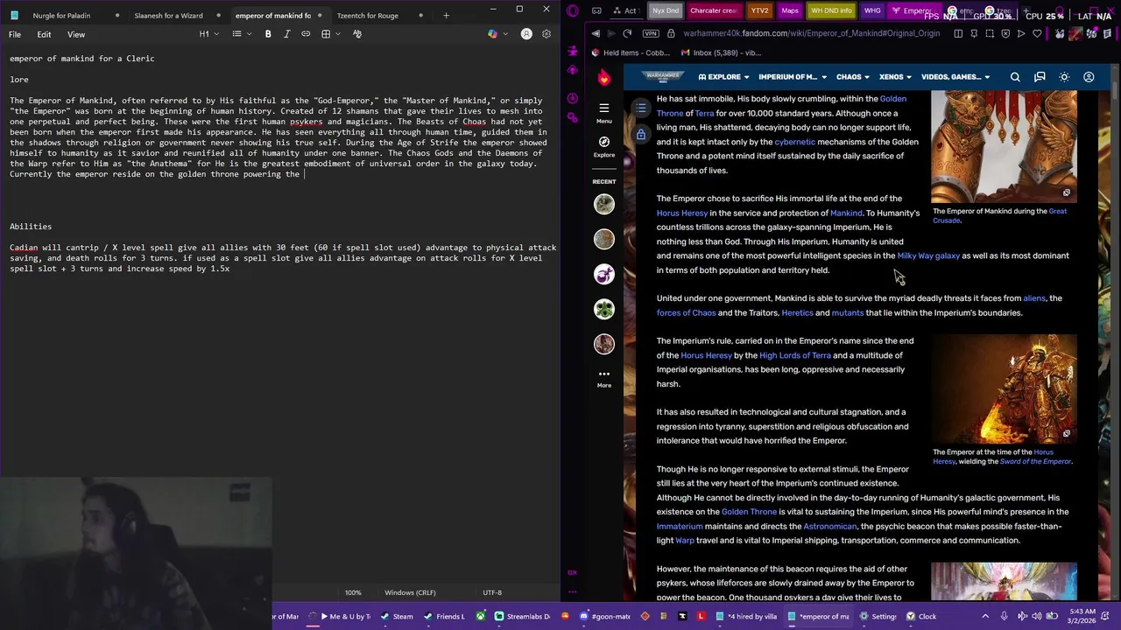Switch to Tzeentch for Rouge tab
1121x630 pixels.
[x=367, y=15]
